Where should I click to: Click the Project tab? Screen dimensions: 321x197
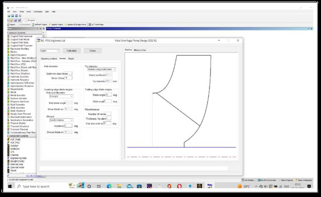[30, 20]
